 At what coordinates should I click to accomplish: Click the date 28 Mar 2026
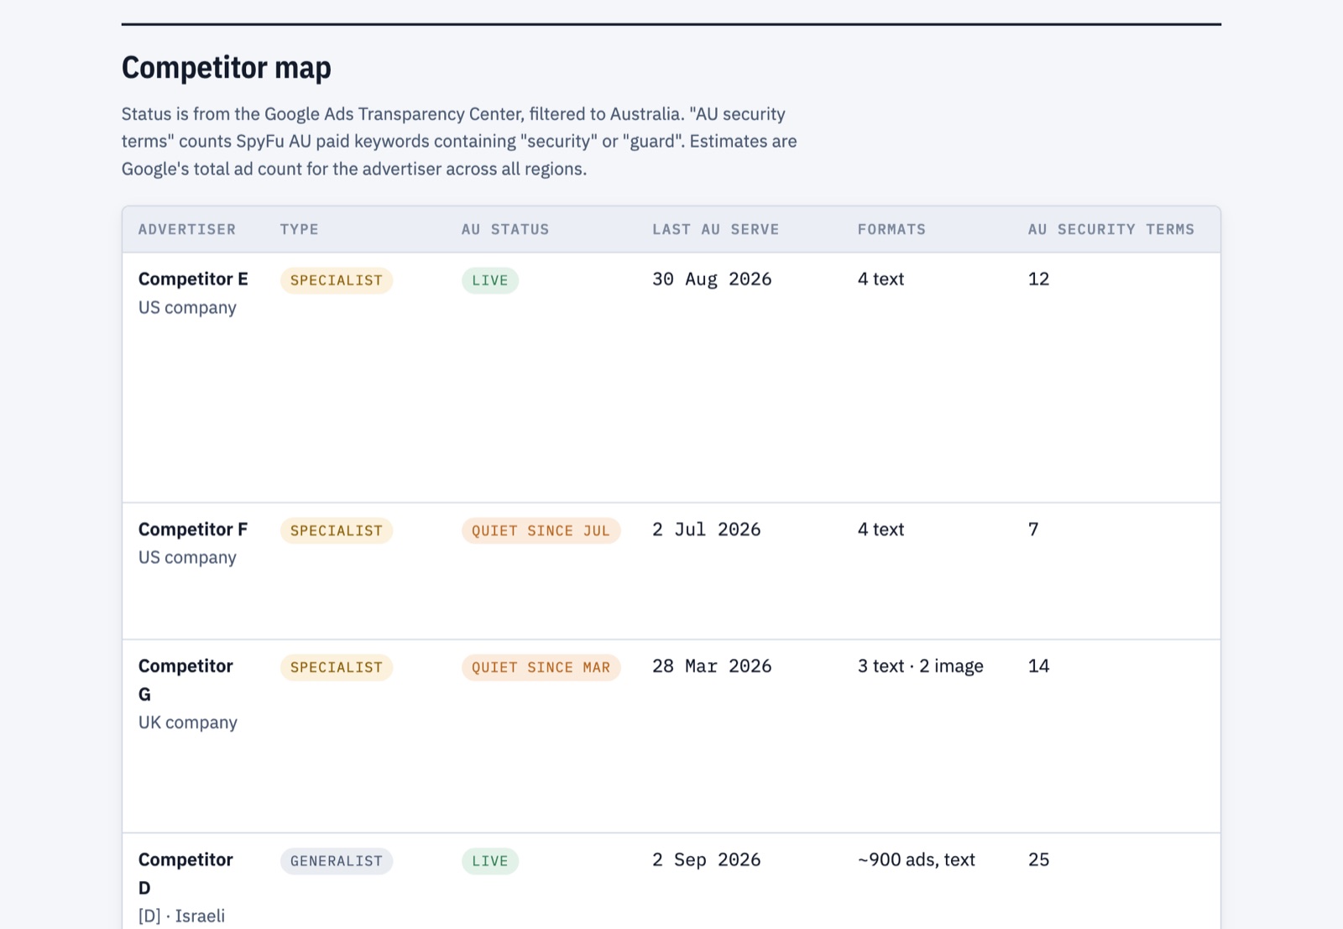coord(712,666)
